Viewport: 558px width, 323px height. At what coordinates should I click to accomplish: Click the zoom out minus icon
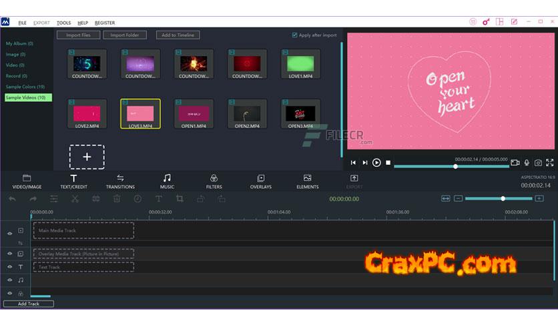click(459, 198)
